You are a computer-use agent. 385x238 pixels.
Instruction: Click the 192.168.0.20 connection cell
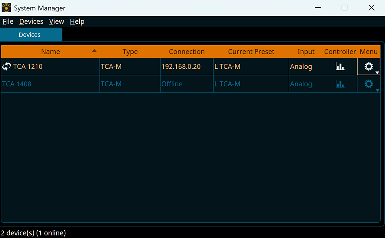click(x=181, y=66)
